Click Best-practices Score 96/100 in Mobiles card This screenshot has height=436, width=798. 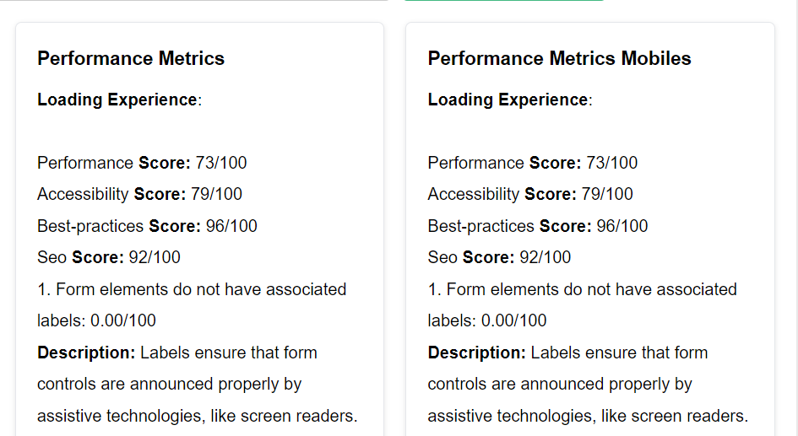pos(538,226)
